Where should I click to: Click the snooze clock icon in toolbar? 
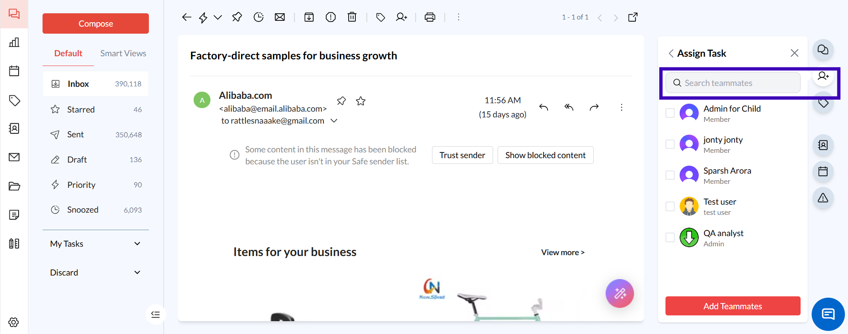tap(258, 17)
